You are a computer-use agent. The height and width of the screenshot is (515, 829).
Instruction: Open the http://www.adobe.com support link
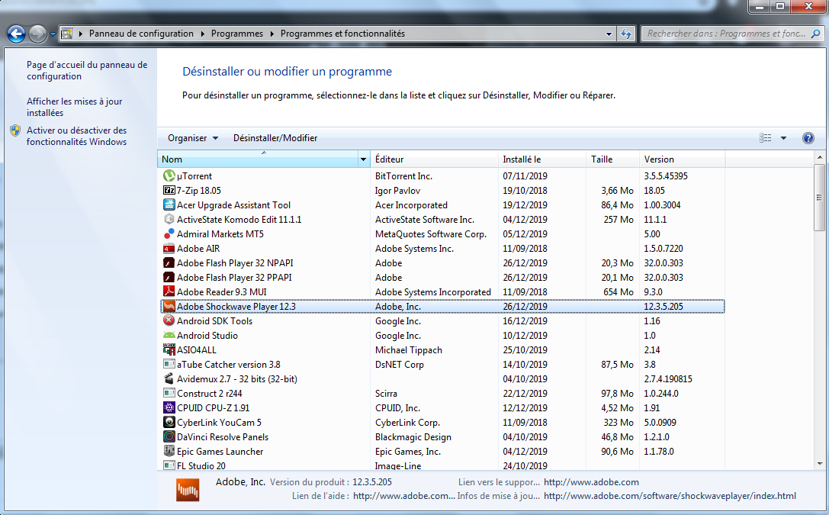(x=591, y=482)
